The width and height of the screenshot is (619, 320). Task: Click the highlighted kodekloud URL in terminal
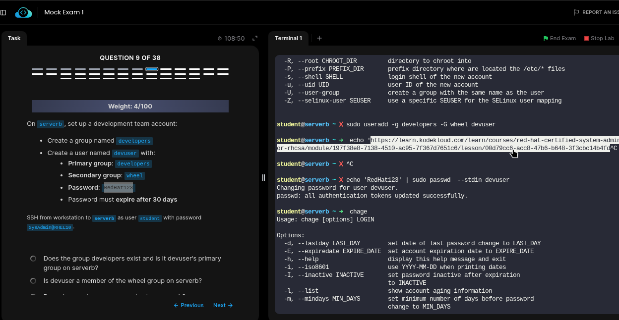[447, 144]
